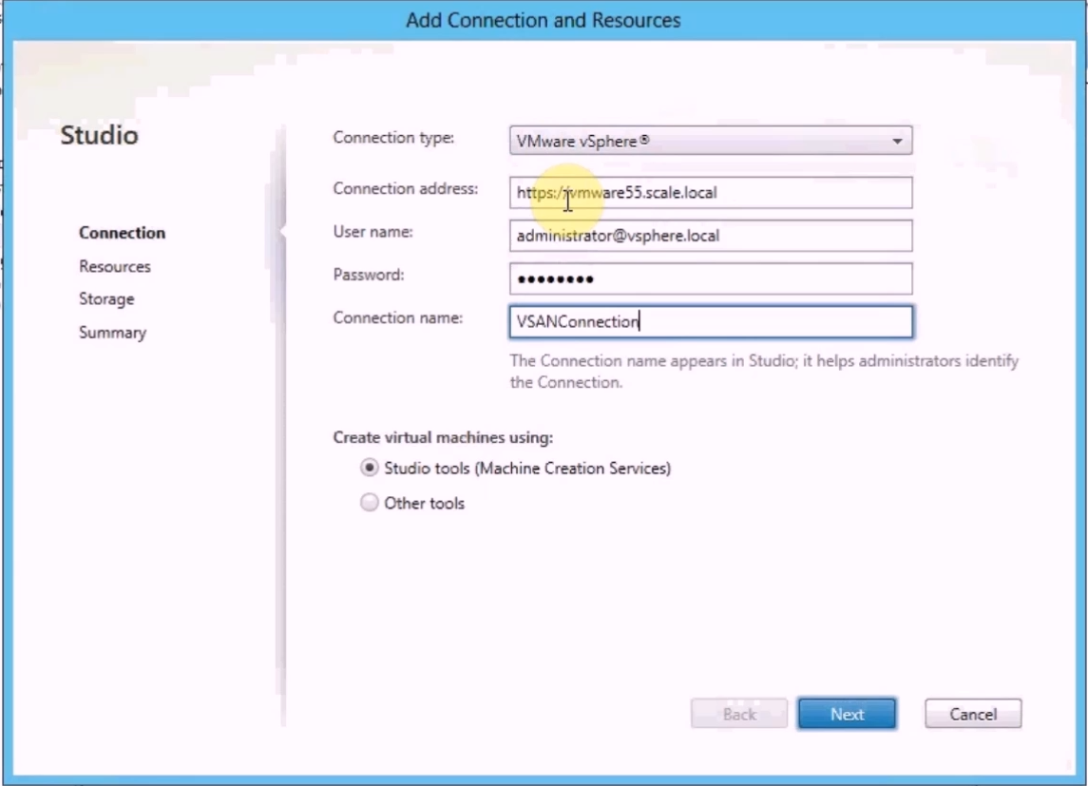Screen dimensions: 1088x786
Task: Click the Connection name text box
Action: click(x=710, y=322)
